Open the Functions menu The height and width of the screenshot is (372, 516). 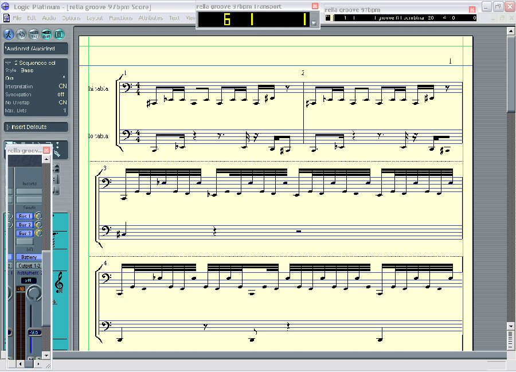coord(120,18)
